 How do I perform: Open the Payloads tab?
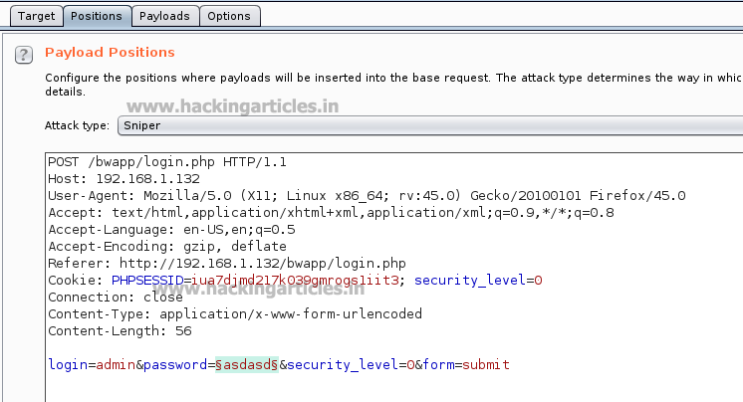[x=164, y=16]
